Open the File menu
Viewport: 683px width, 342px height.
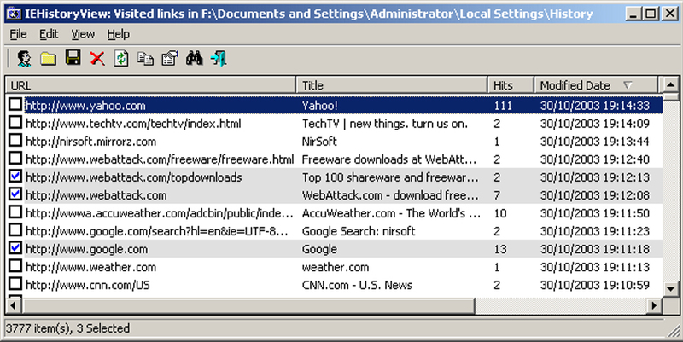pos(18,34)
